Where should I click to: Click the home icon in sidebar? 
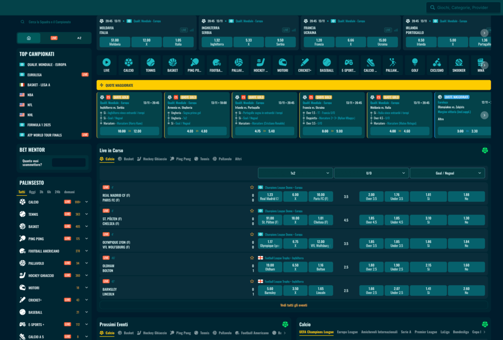29,38
